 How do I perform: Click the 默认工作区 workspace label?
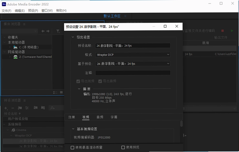[x=112, y=16]
